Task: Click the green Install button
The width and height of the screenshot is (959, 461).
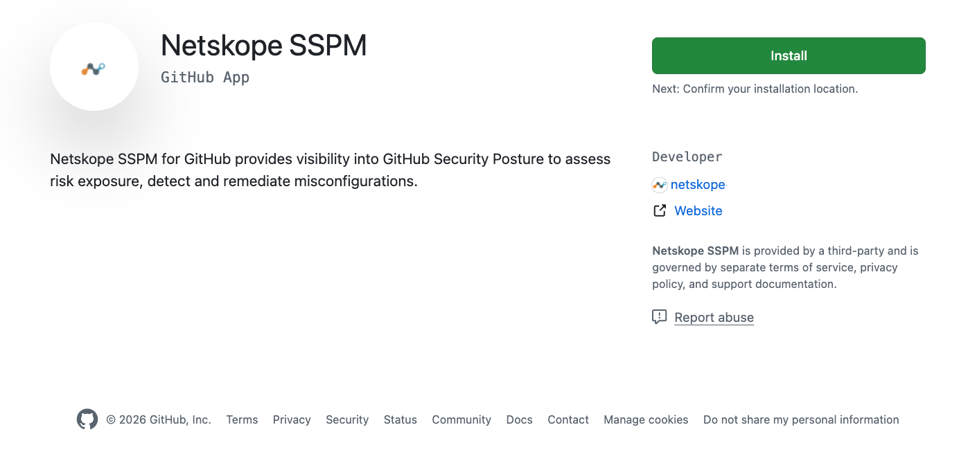Action: tap(789, 55)
